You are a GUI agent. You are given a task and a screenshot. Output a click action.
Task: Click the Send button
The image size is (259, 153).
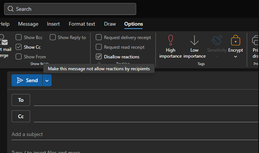[27, 80]
